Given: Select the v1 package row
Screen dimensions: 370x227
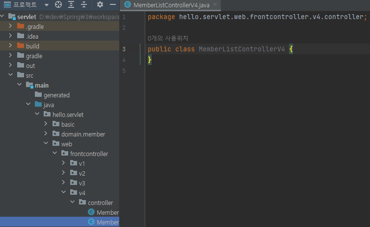Looking at the screenshot, I should (x=59, y=163).
